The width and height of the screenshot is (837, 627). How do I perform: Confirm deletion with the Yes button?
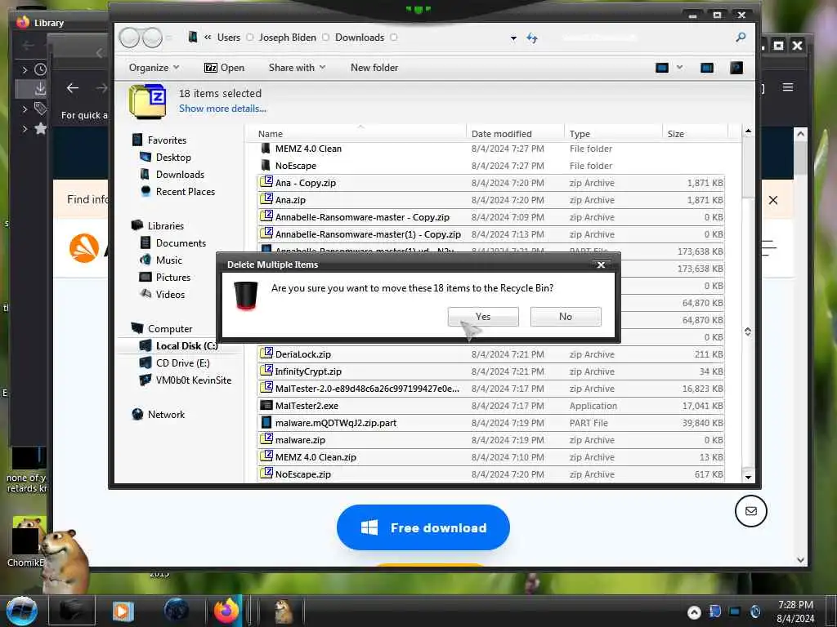point(483,316)
